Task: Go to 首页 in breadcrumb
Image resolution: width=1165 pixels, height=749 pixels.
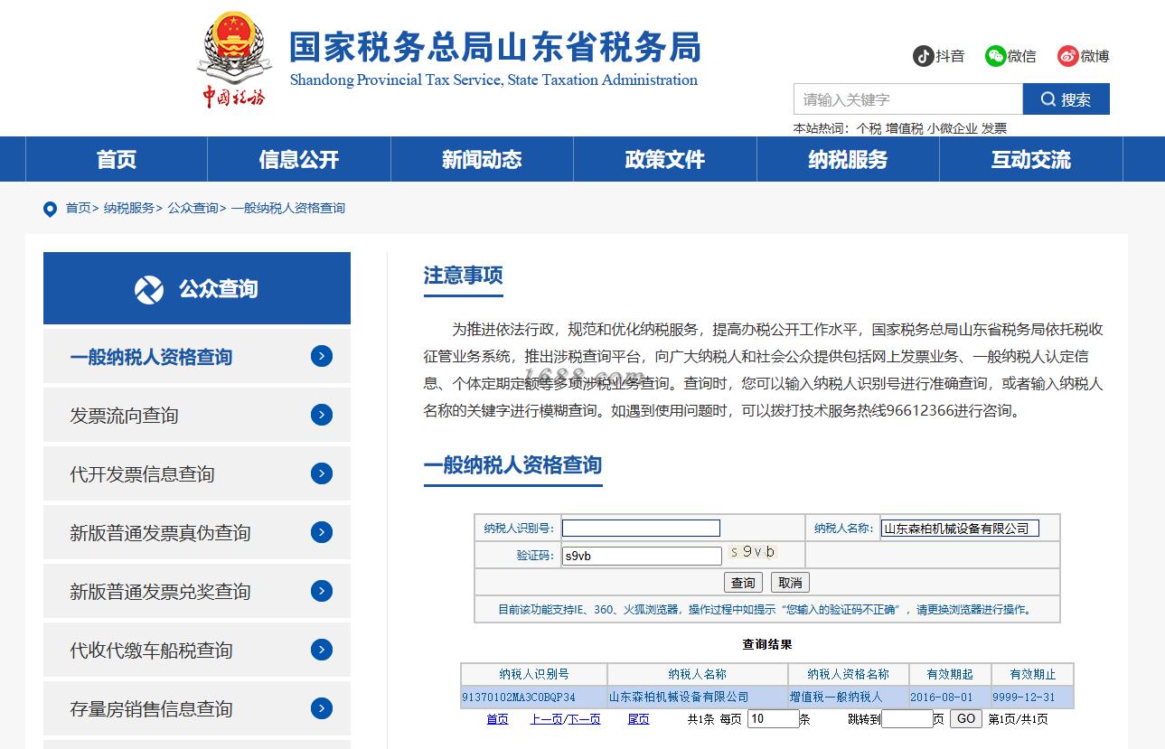Action: click(78, 208)
